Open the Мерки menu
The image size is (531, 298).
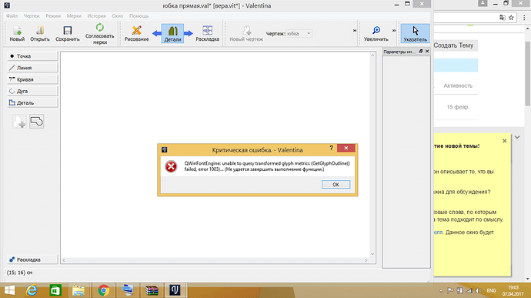coord(74,16)
